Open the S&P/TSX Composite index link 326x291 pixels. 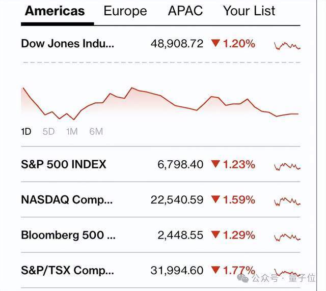67,270
